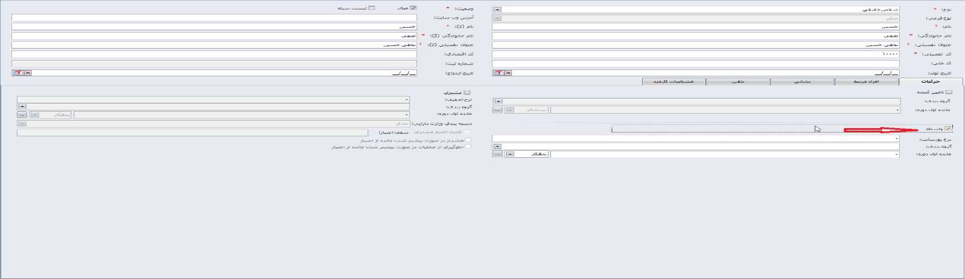Open the بدهکار dropdown in the واسطه section

[510, 154]
